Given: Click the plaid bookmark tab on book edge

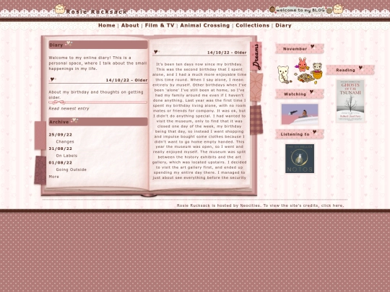Looking at the screenshot, I should (256, 120).
